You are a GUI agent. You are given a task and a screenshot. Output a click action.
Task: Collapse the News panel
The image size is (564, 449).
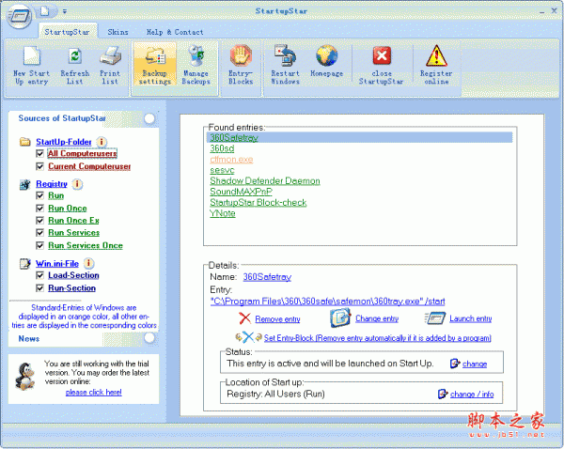149,337
